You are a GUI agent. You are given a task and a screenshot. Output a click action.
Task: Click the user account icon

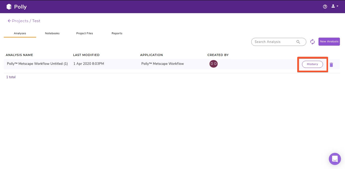tap(333, 6)
